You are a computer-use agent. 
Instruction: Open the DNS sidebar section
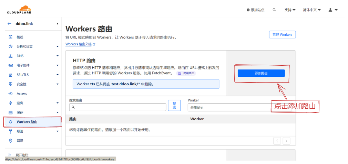(20, 56)
